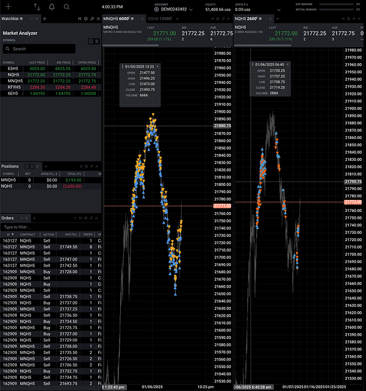
Task: Focus the Orders 'Type to filter' field
Action: [51, 227]
